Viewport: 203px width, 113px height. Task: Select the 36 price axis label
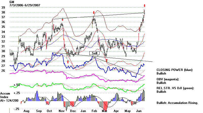point(3,22)
